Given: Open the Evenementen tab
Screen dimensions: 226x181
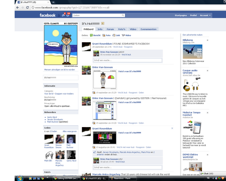Looking at the screenshot, I should [148, 29].
